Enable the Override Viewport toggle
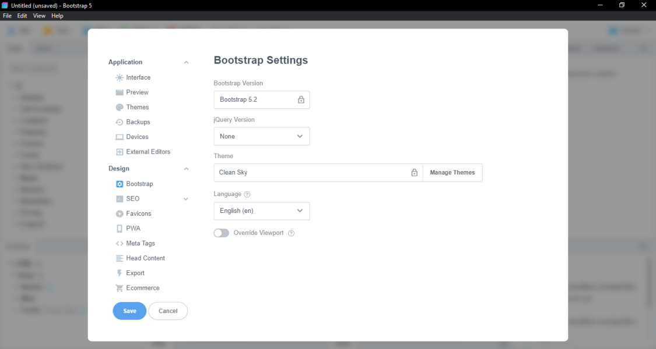This screenshot has width=656, height=349. [222, 233]
